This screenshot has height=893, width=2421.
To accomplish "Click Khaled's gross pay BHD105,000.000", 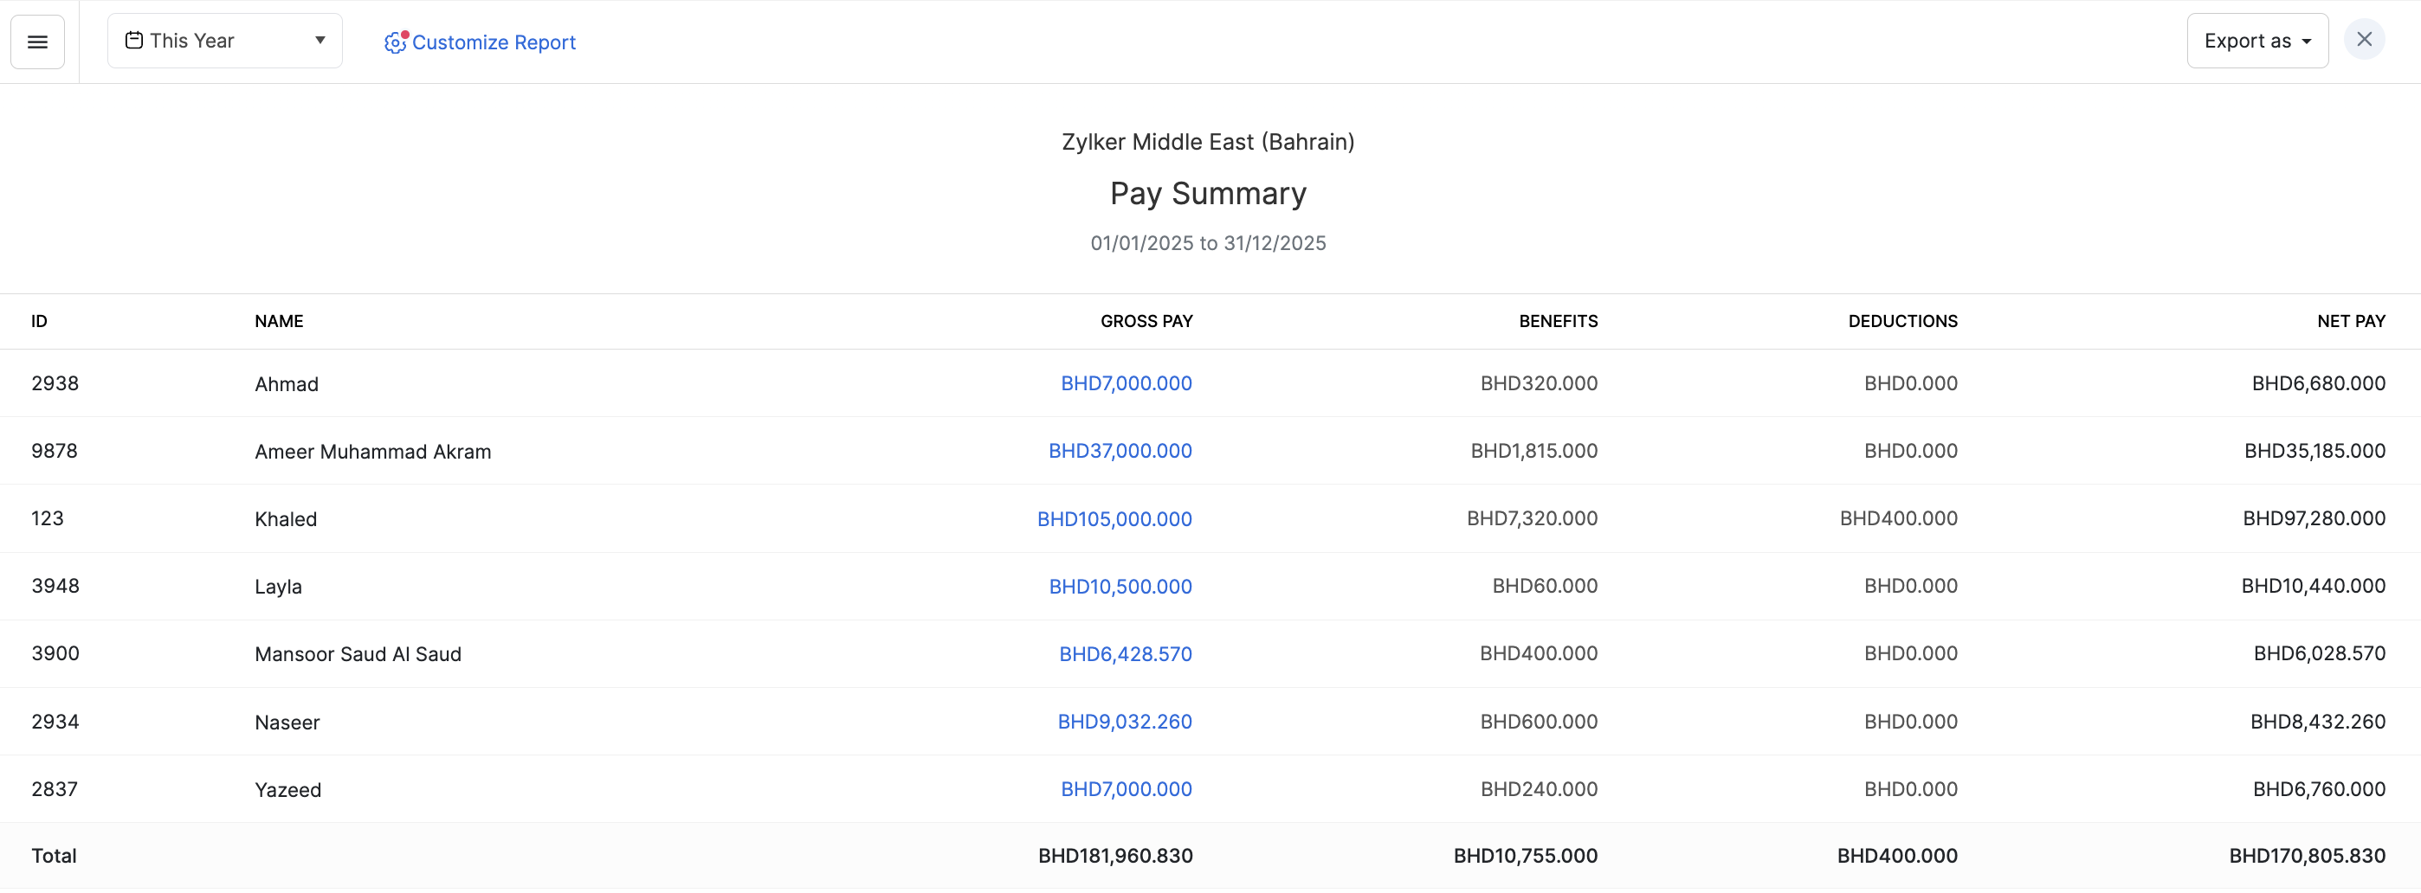I will point(1114,519).
